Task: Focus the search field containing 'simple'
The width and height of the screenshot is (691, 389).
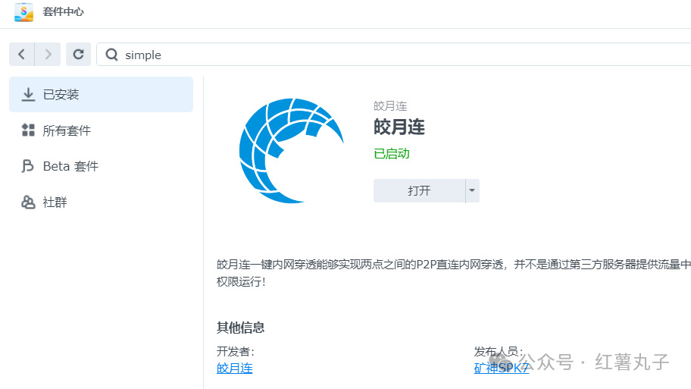Action: coord(393,55)
